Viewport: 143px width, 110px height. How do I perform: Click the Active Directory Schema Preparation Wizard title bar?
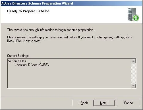tap(71, 3)
